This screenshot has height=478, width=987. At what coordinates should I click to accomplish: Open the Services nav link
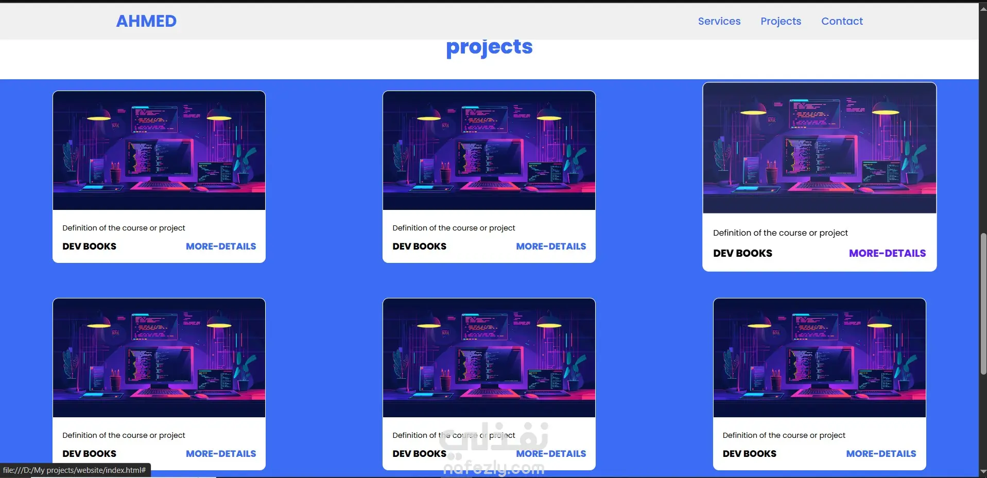[719, 21]
